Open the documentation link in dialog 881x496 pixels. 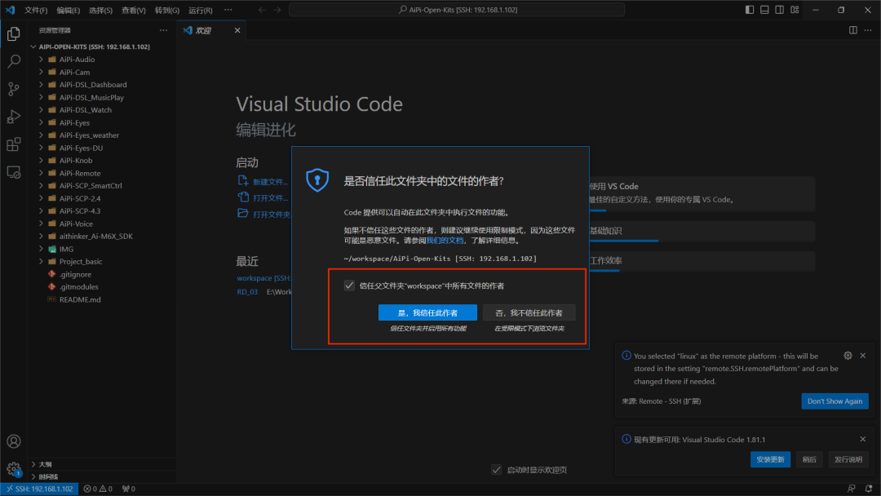click(445, 240)
